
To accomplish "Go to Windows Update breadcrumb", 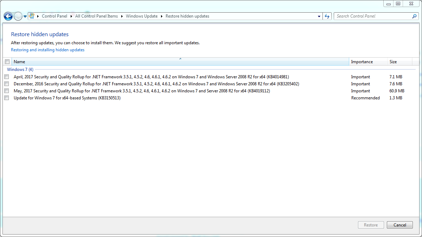I will 141,16.
